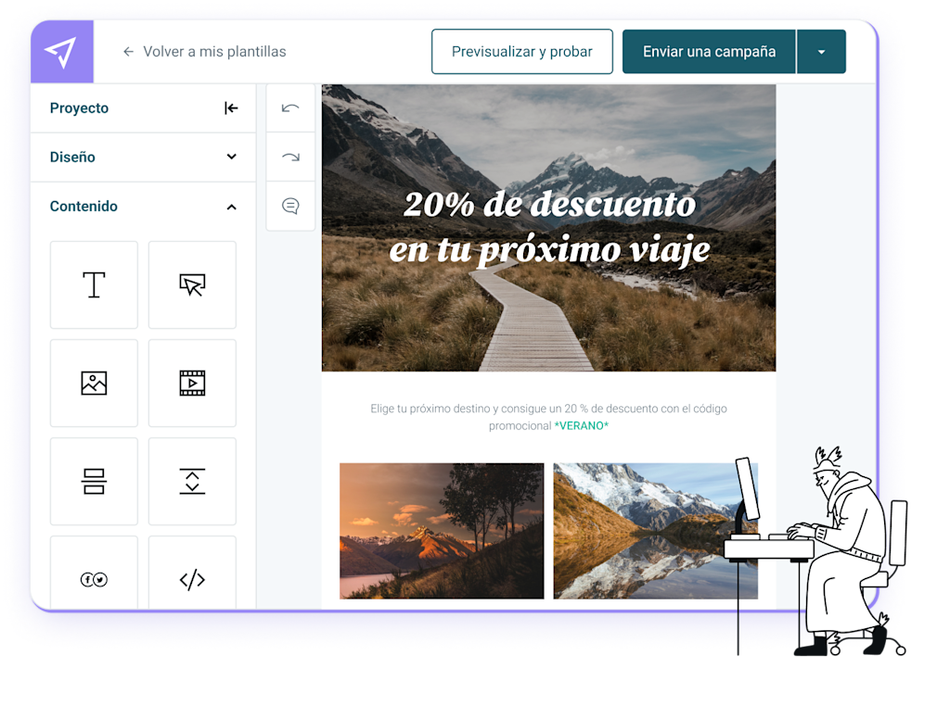Select the Text content block

pos(94,284)
